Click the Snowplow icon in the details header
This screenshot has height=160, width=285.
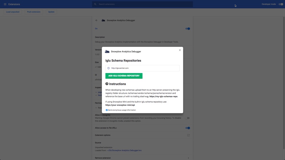point(103,20)
